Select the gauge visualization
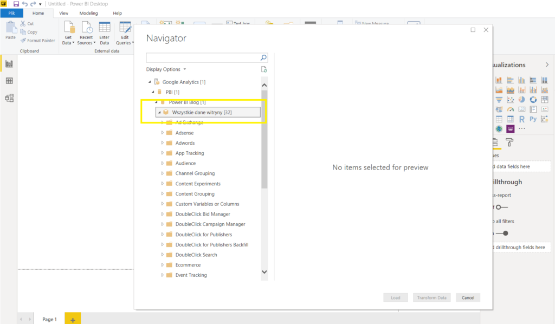The image size is (555, 324). click(510, 109)
